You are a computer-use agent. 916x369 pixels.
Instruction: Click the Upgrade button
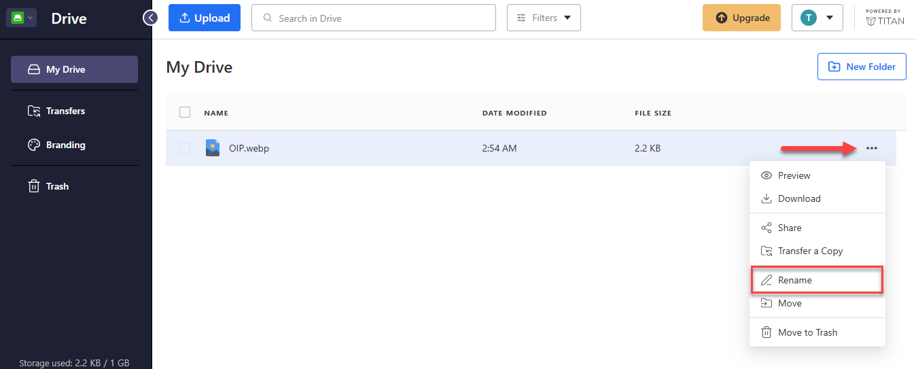pyautogui.click(x=741, y=18)
